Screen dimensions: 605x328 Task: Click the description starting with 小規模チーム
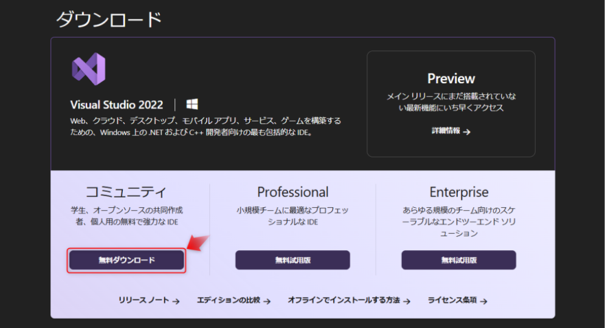(292, 216)
